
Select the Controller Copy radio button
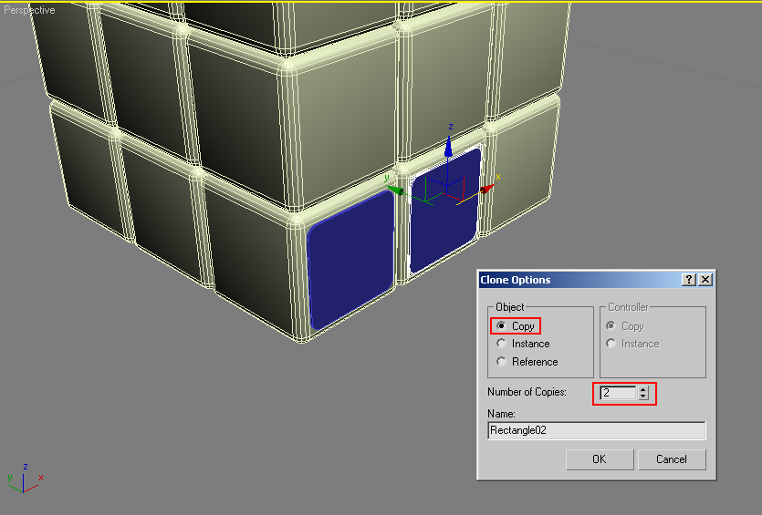[611, 325]
